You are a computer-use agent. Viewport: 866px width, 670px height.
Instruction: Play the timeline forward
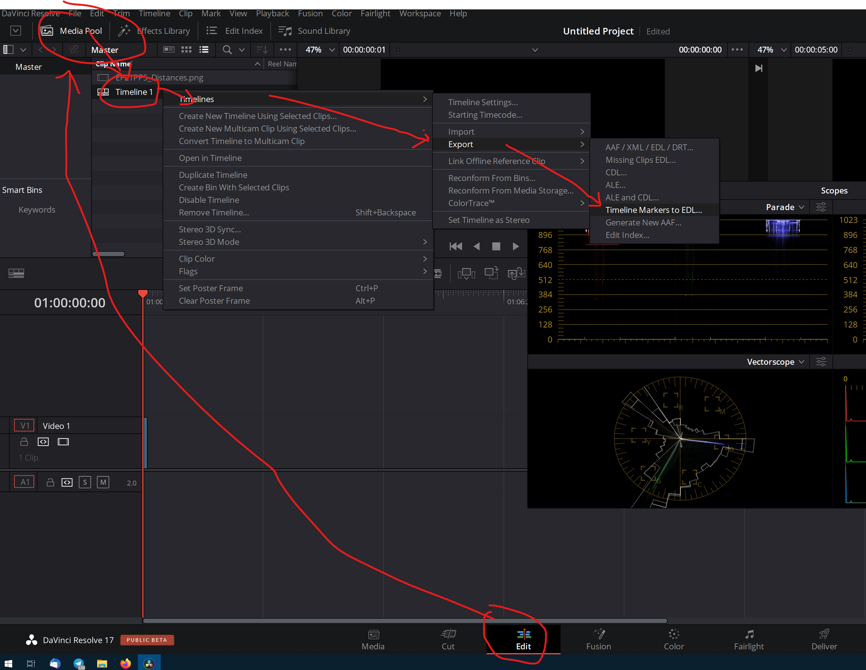(515, 246)
